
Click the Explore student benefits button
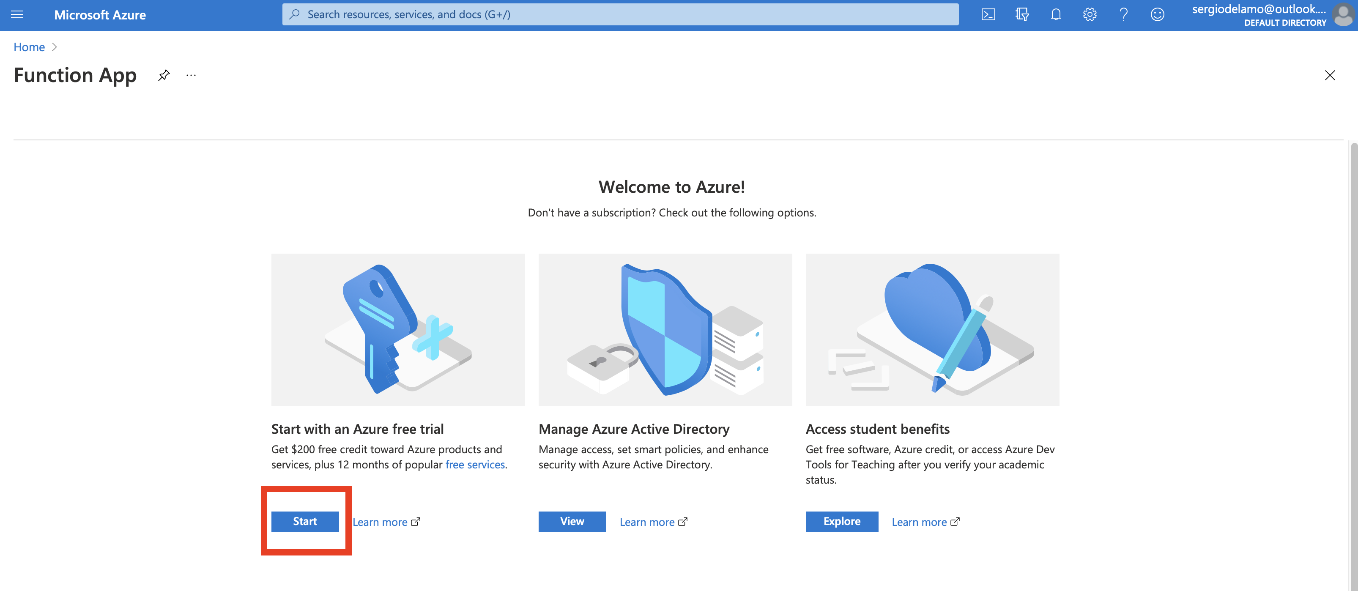point(841,521)
